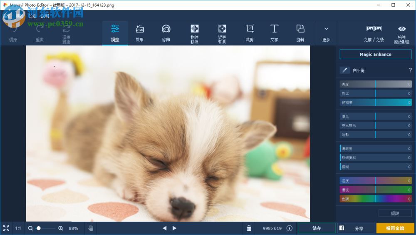416x235 pixels.
Task: Click the zoom level slider handle
Action: (x=39, y=228)
